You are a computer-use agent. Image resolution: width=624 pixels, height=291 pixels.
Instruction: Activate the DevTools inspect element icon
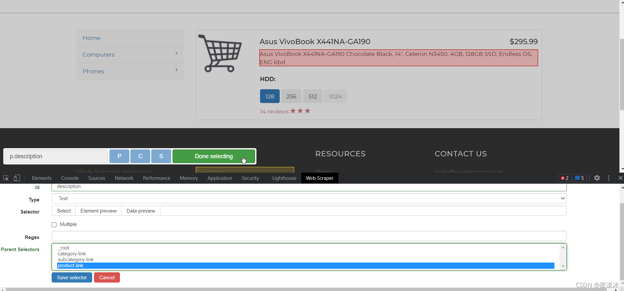[x=6, y=178]
